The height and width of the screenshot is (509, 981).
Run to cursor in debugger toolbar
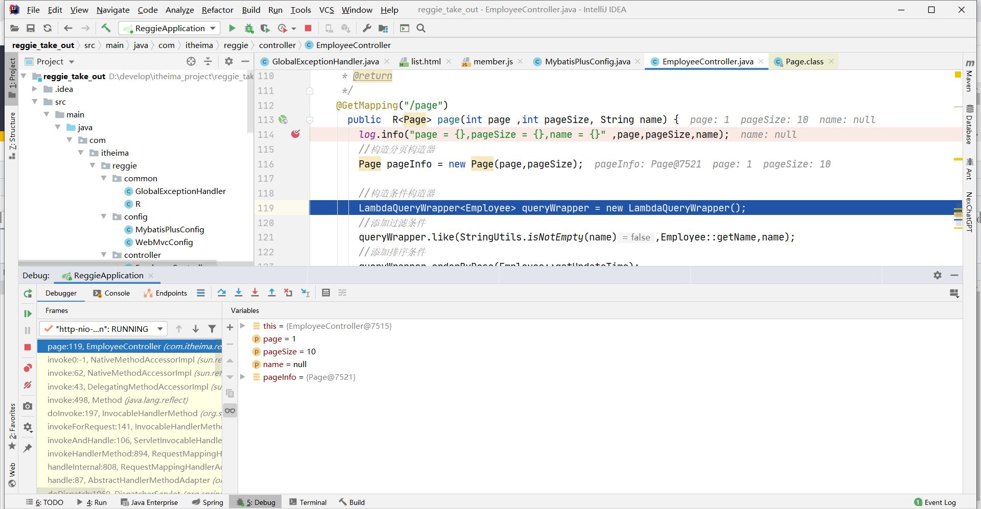305,293
